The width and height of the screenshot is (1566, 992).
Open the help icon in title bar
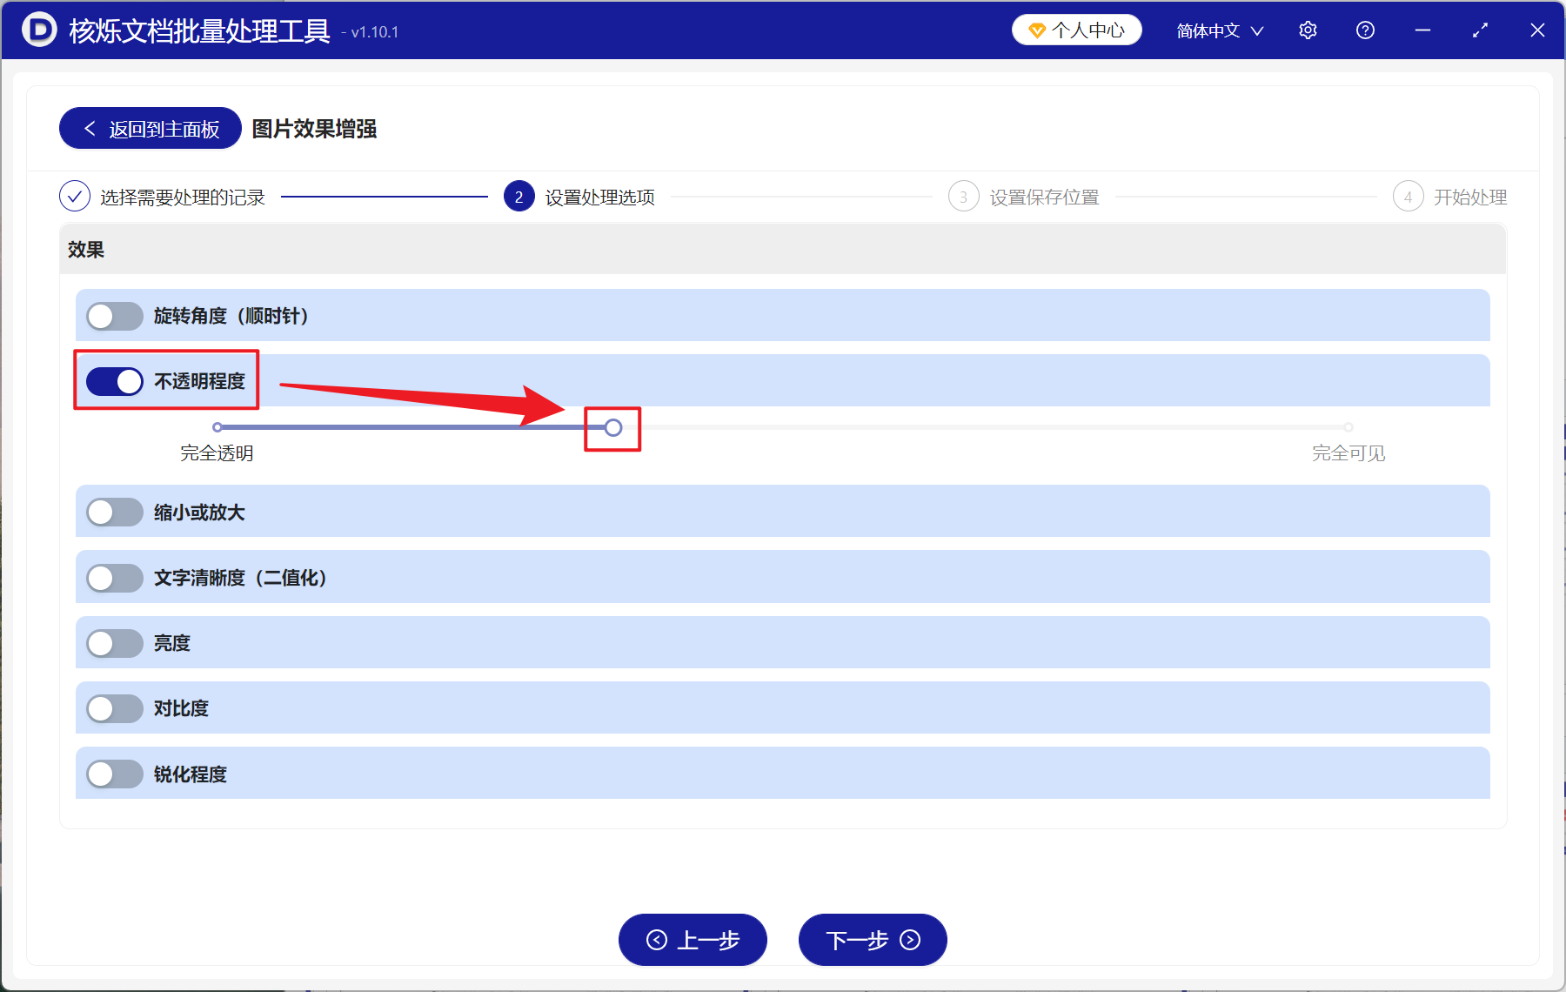1365,30
